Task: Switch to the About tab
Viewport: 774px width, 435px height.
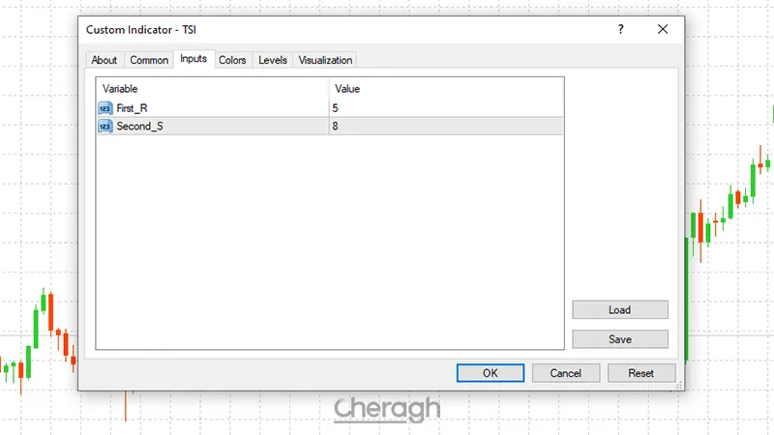Action: [x=104, y=60]
